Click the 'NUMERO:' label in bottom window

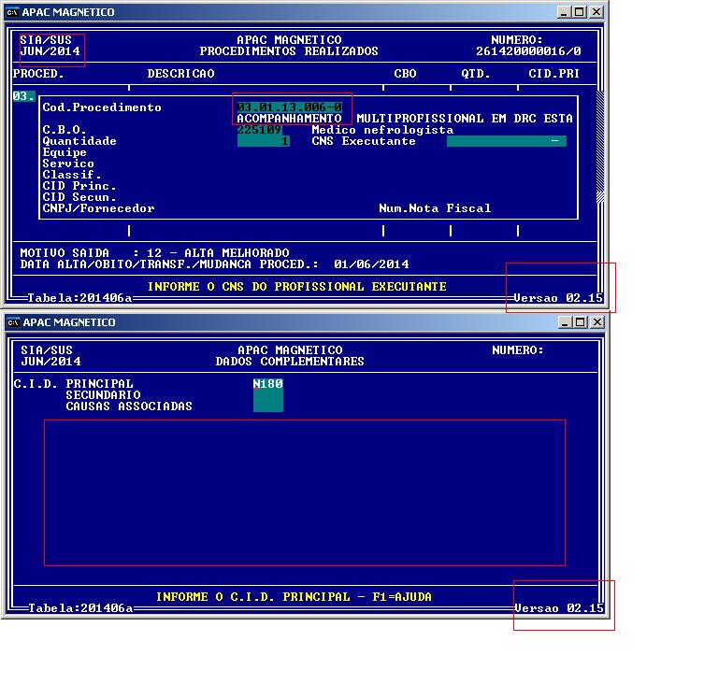click(518, 350)
